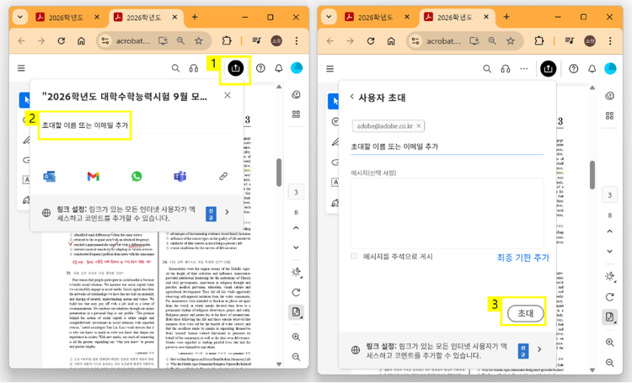Image resolution: width=632 pixels, height=383 pixels.
Task: Click the 초대 button
Action: (526, 313)
